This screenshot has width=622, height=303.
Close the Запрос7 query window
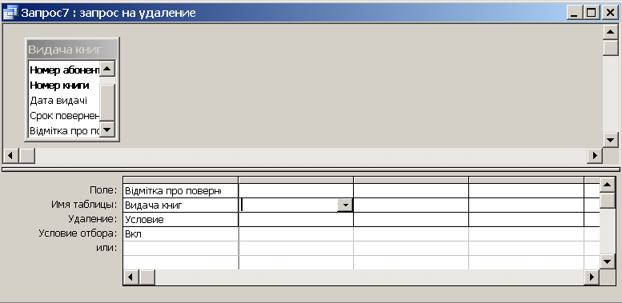[610, 13]
